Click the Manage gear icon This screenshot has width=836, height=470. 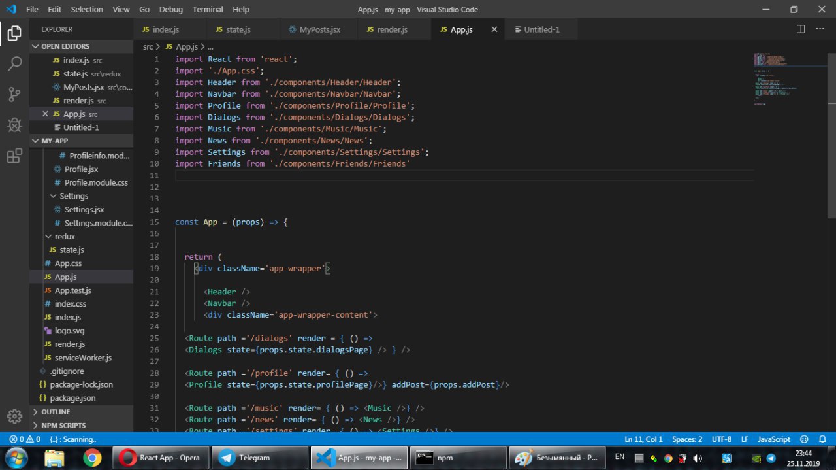point(14,416)
